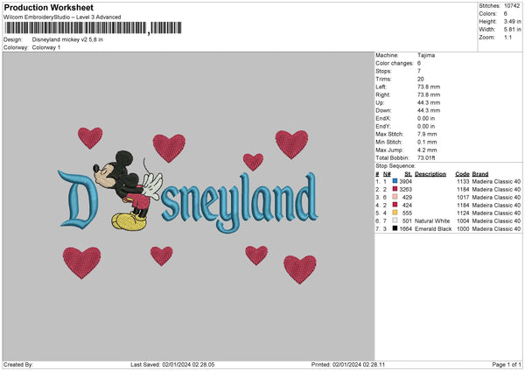Image resolution: width=525 pixels, height=371 pixels.
Task: Click the 'Description' column header
Action: point(430,174)
